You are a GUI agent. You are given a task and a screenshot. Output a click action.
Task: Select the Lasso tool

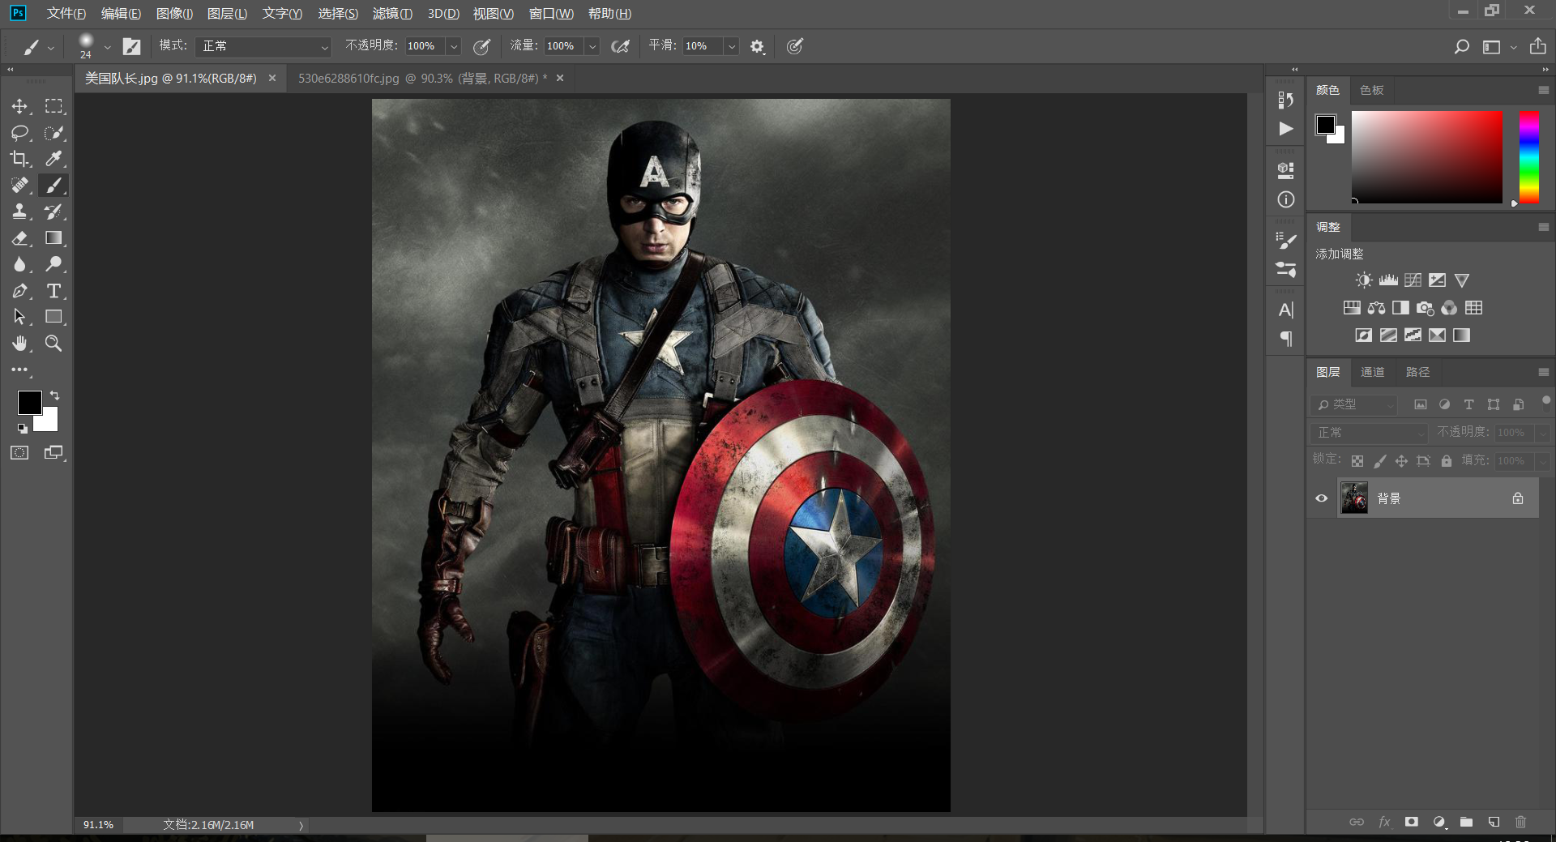click(19, 132)
